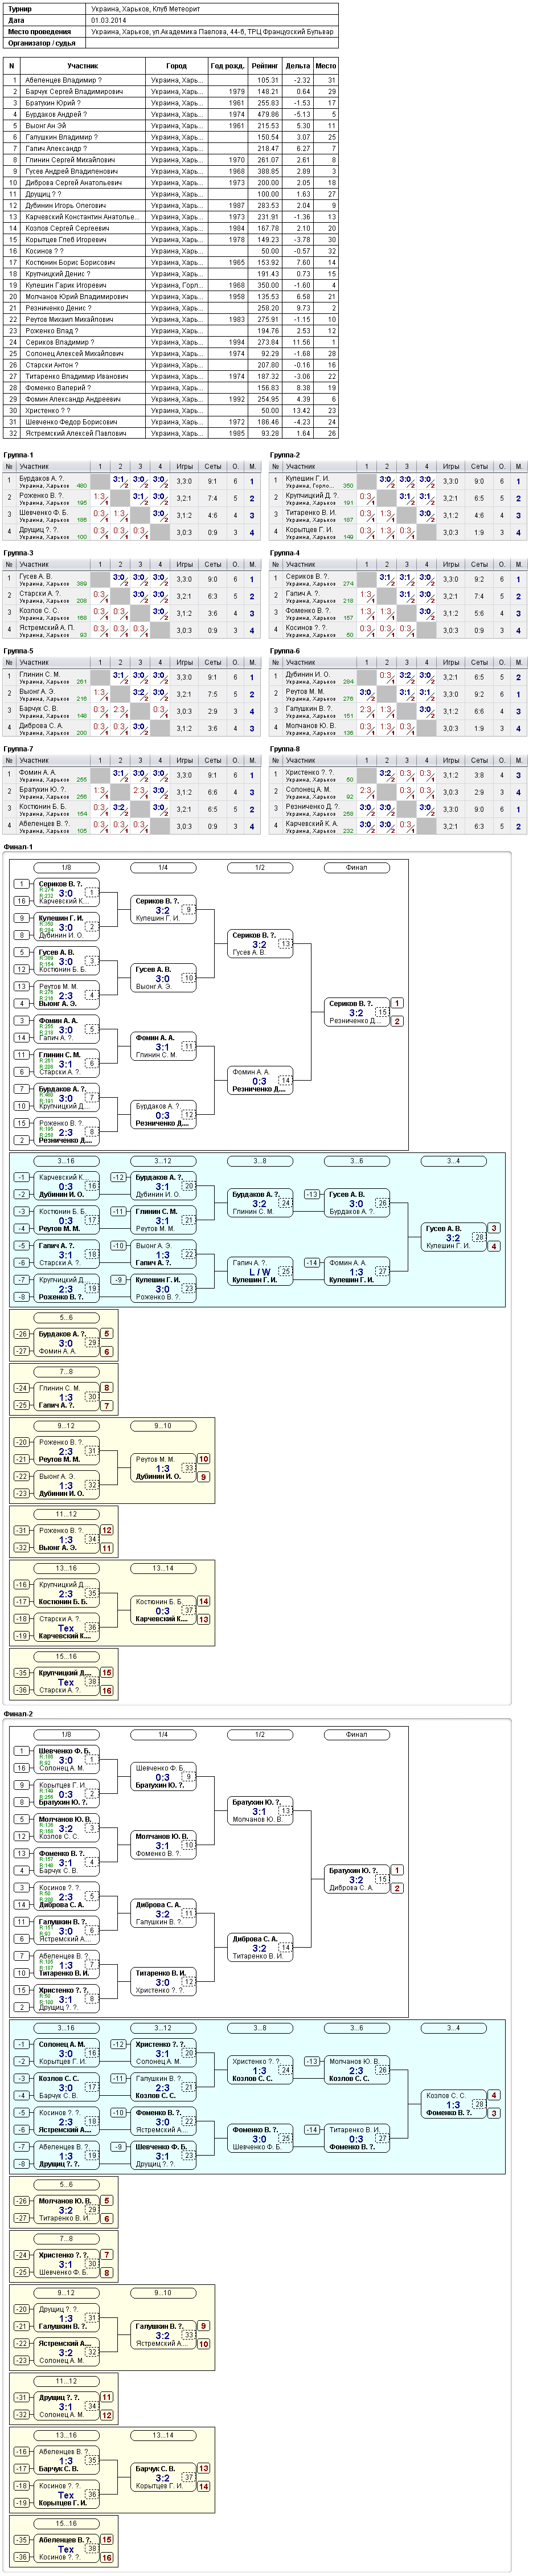
Task: Open participant row Кулешин Гарик Игоревич
Action: [x=171, y=285]
